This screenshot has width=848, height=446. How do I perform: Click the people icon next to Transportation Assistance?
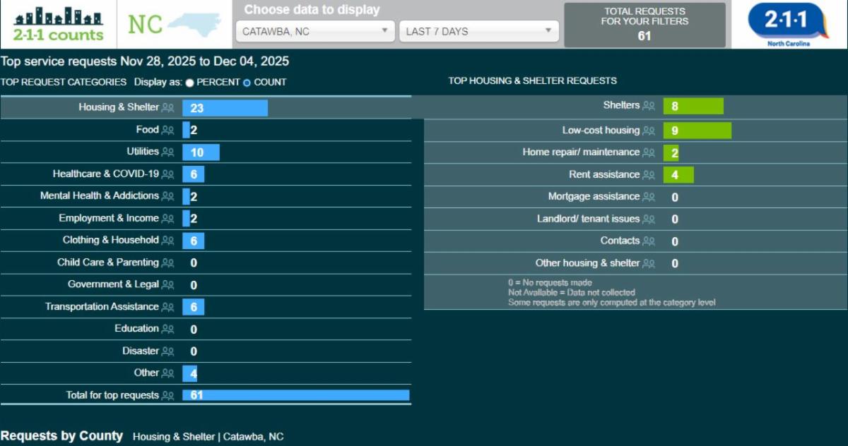[x=167, y=307]
